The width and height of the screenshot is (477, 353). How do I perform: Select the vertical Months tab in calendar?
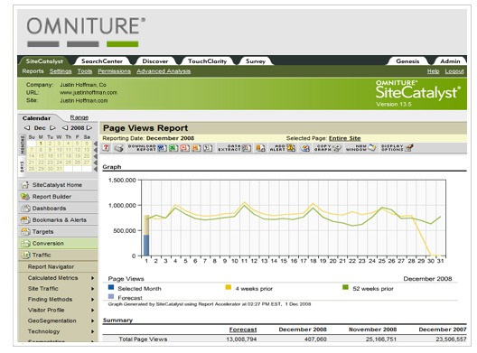(23, 144)
